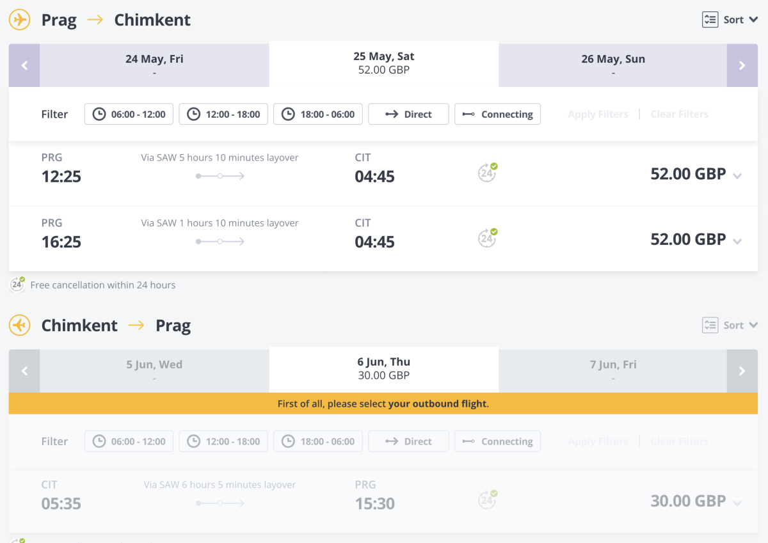
Task: Click previous return date arrow
Action: pyautogui.click(x=24, y=371)
